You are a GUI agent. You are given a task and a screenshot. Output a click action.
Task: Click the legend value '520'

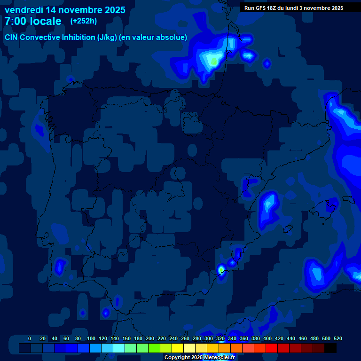(x=338, y=338)
